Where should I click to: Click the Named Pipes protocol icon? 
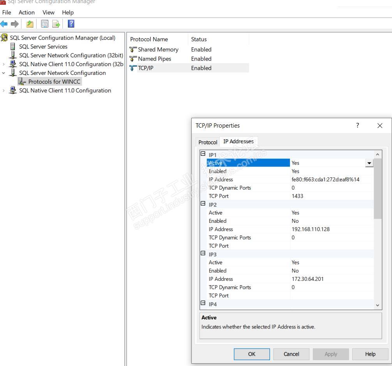pyautogui.click(x=133, y=59)
